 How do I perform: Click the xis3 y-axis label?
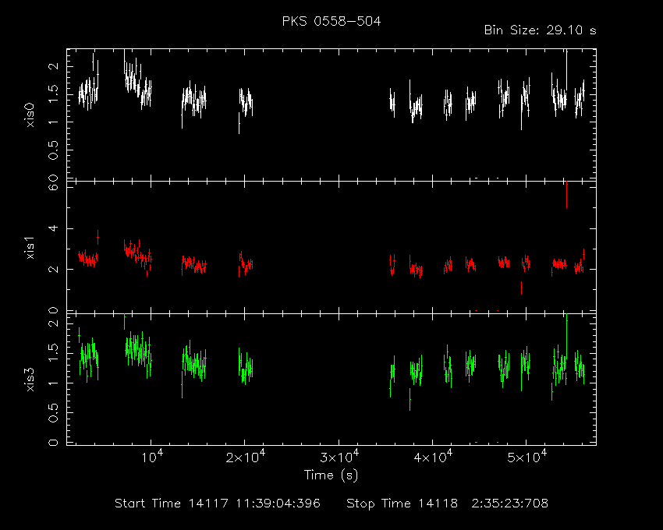30,380
